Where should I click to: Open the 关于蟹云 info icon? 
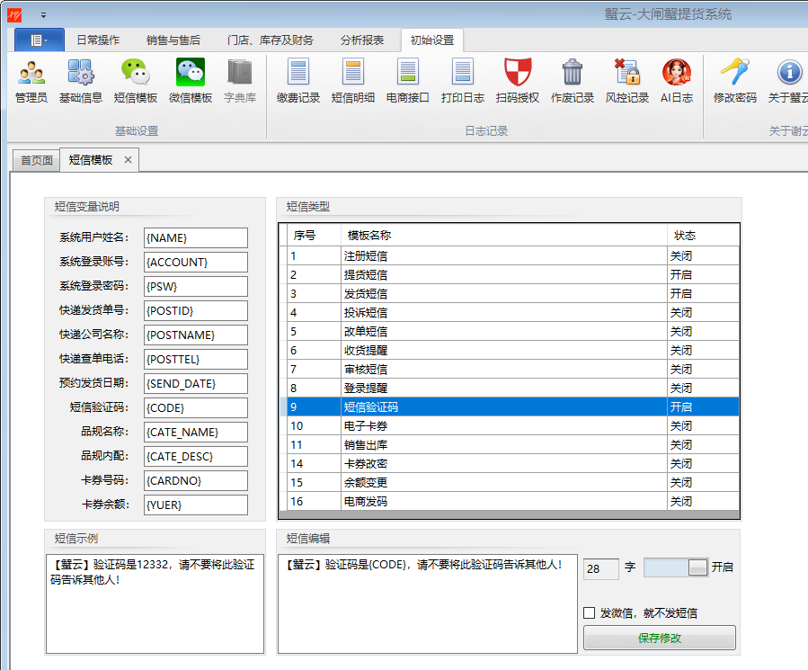[788, 81]
